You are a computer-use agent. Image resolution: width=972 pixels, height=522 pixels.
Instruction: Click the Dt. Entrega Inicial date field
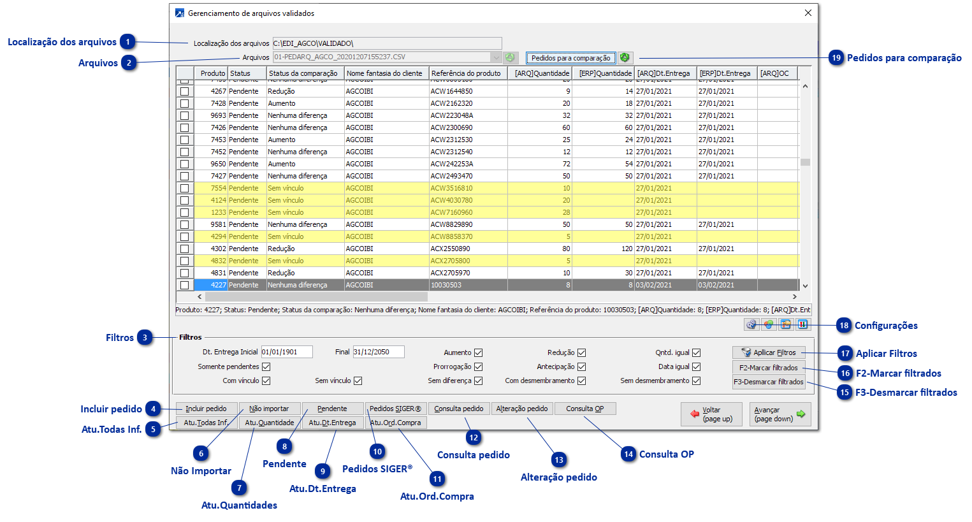(x=287, y=352)
